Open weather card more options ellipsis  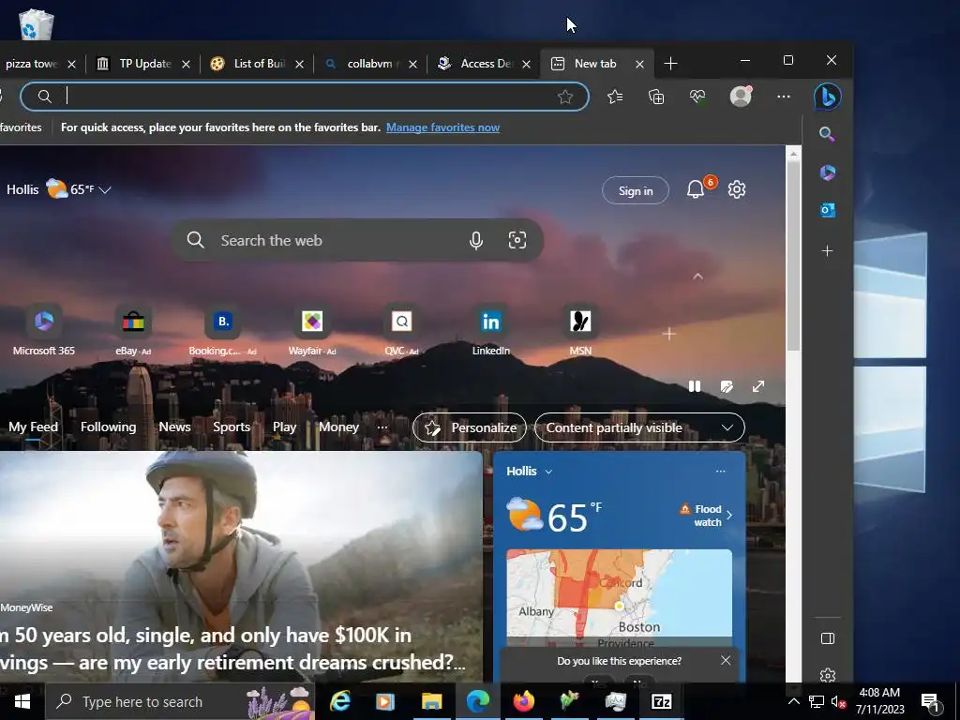click(x=721, y=471)
